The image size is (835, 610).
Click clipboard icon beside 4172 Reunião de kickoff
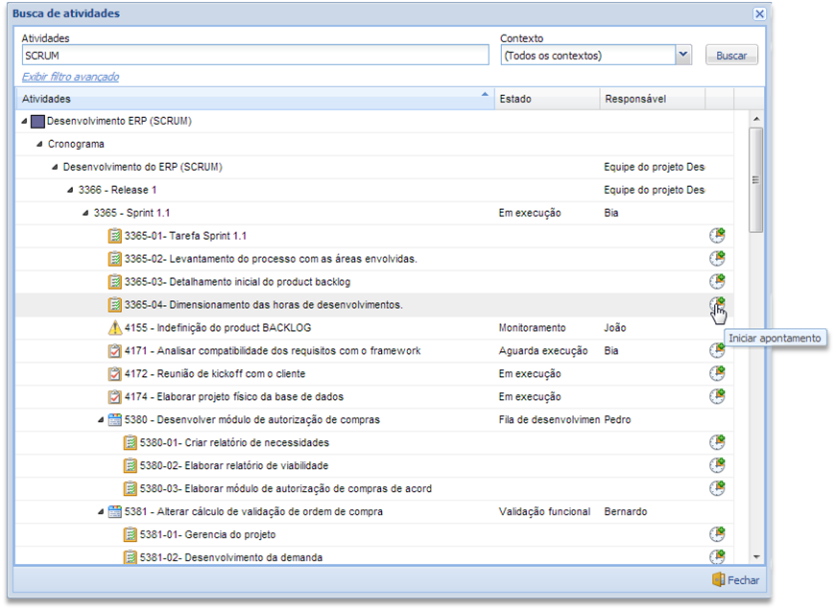pyautogui.click(x=114, y=374)
